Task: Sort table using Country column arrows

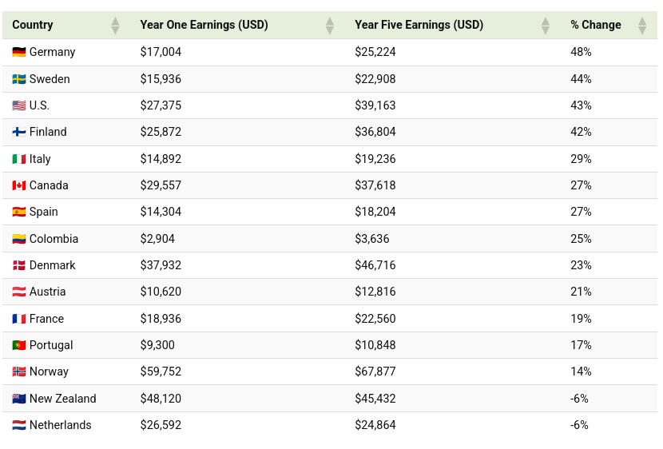Action: tap(115, 26)
